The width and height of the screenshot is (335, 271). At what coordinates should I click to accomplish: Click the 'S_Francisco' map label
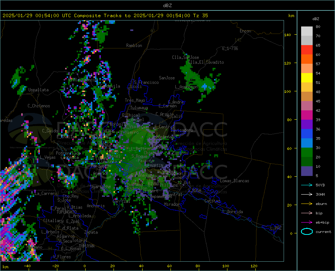point(146,82)
